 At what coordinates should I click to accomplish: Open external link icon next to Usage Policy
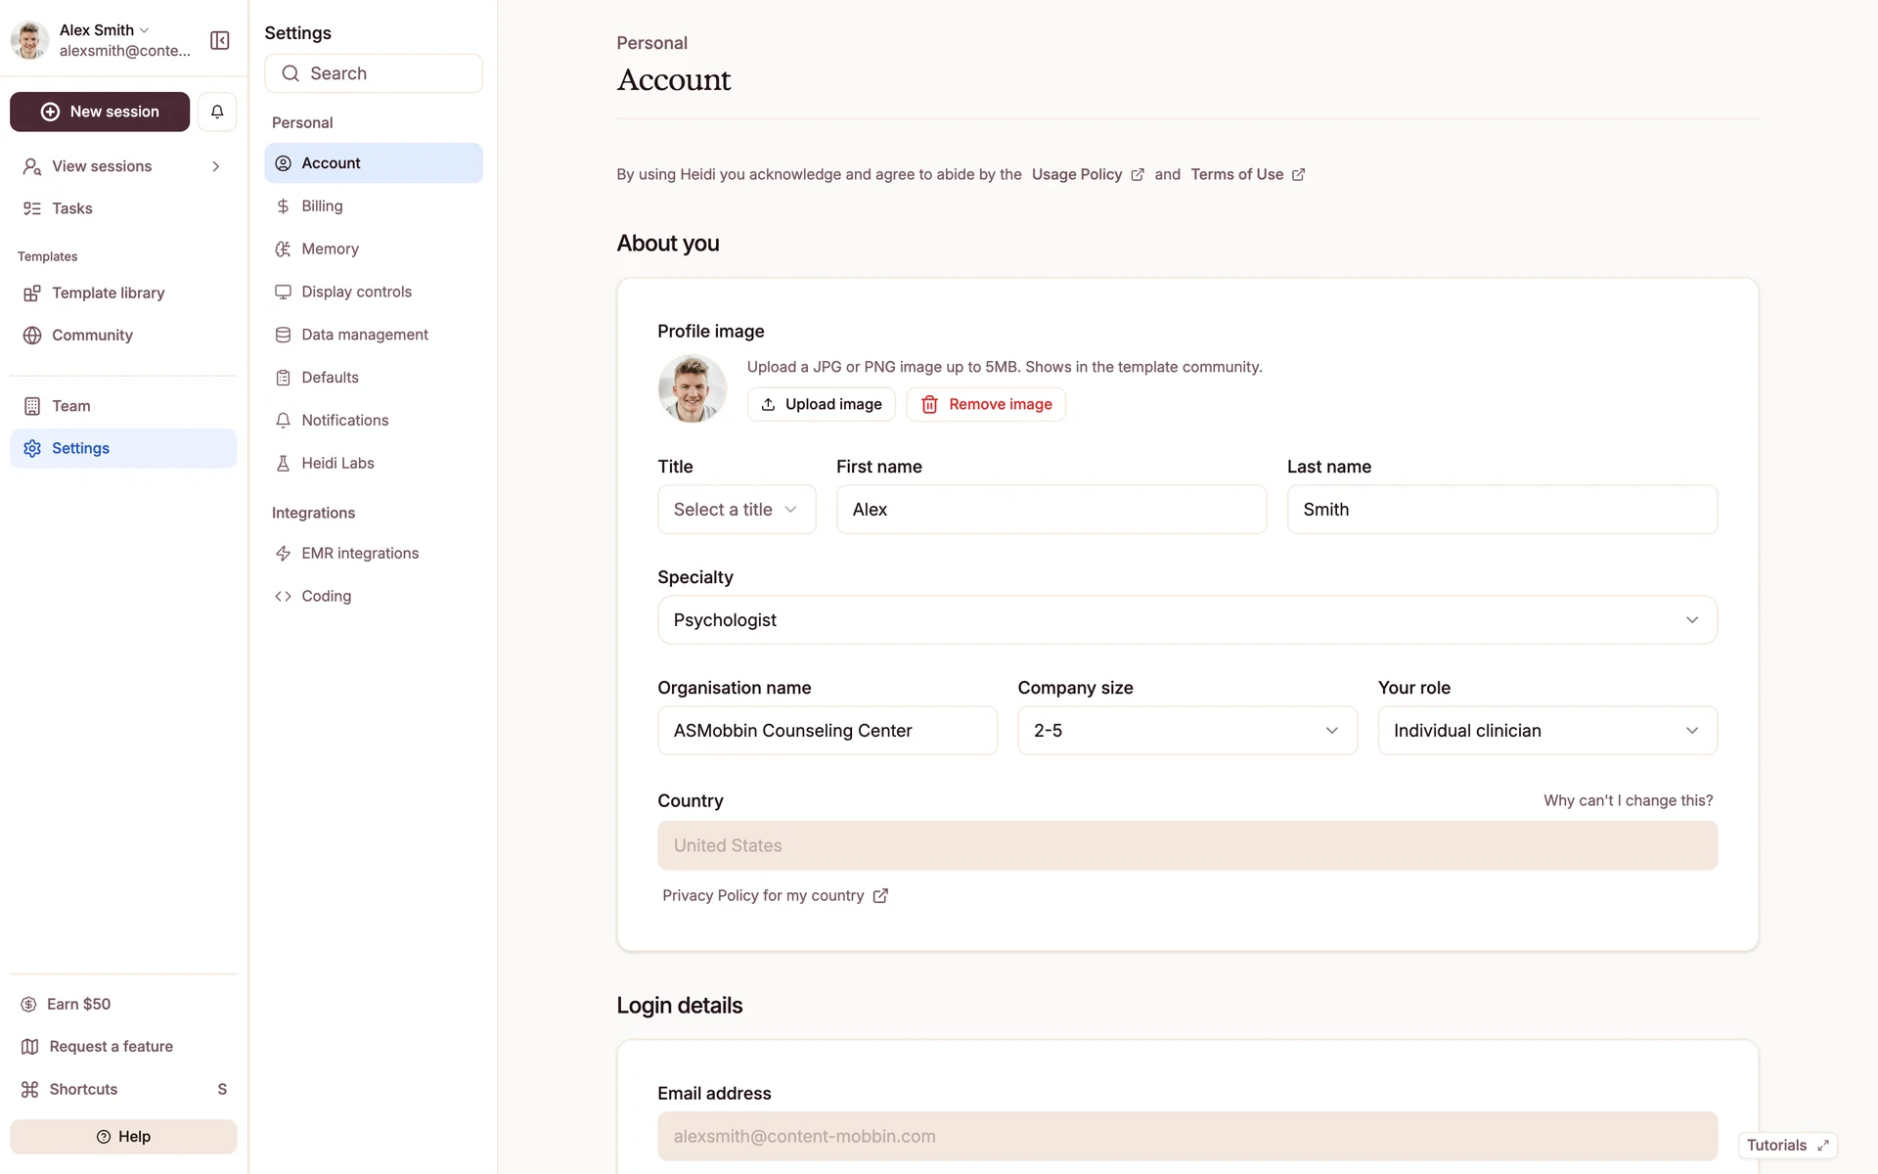(1138, 175)
